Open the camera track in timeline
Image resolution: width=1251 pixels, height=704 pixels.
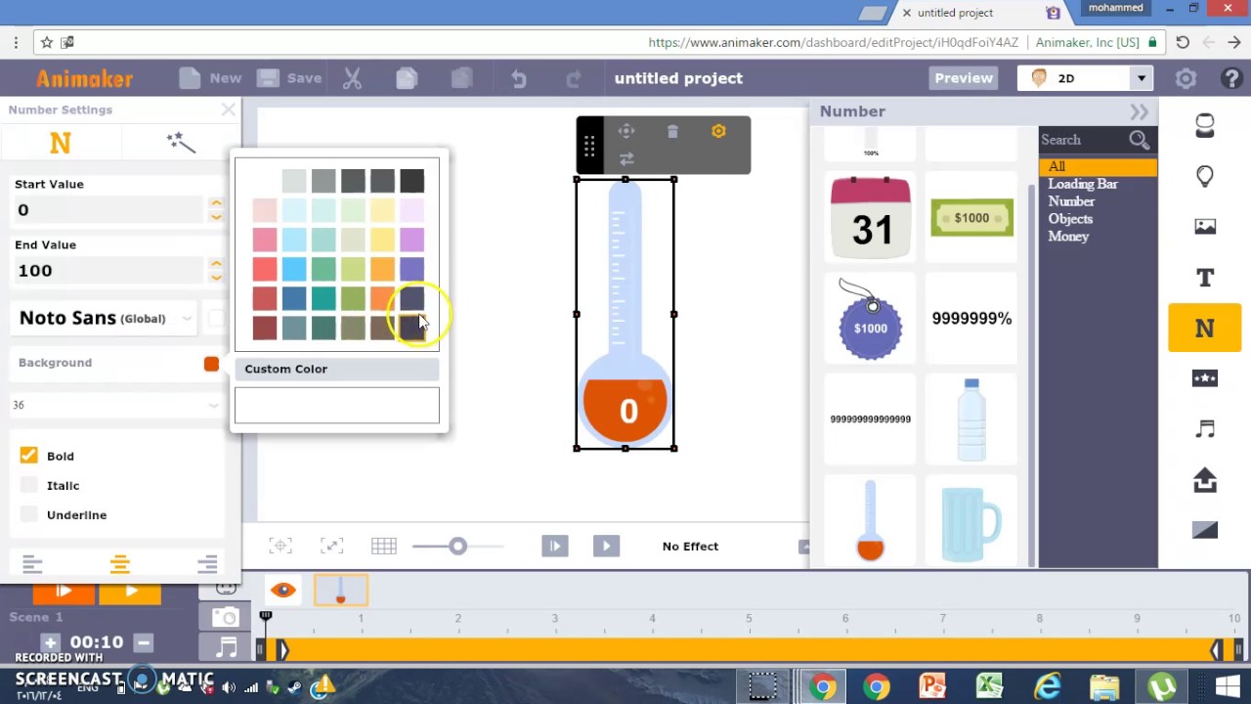click(x=226, y=617)
